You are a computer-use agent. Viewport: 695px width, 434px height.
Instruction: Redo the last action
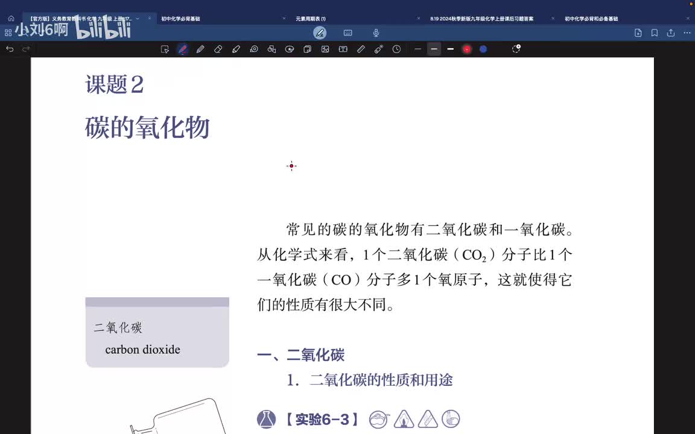(x=26, y=49)
